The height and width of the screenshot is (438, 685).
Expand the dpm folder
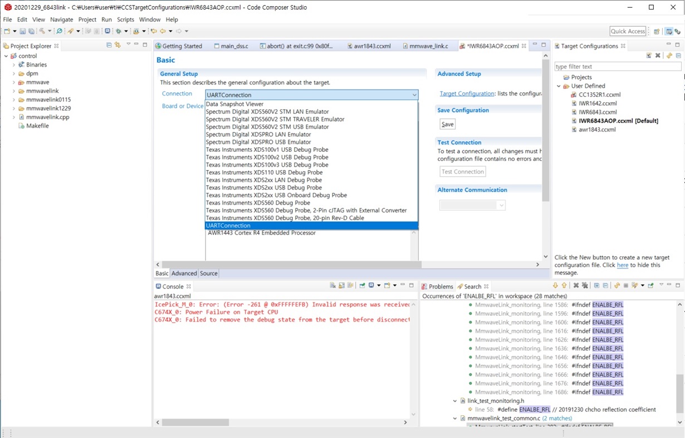click(x=14, y=73)
